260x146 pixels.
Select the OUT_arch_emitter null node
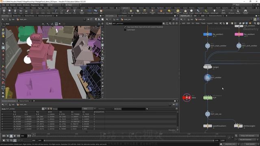point(239,46)
